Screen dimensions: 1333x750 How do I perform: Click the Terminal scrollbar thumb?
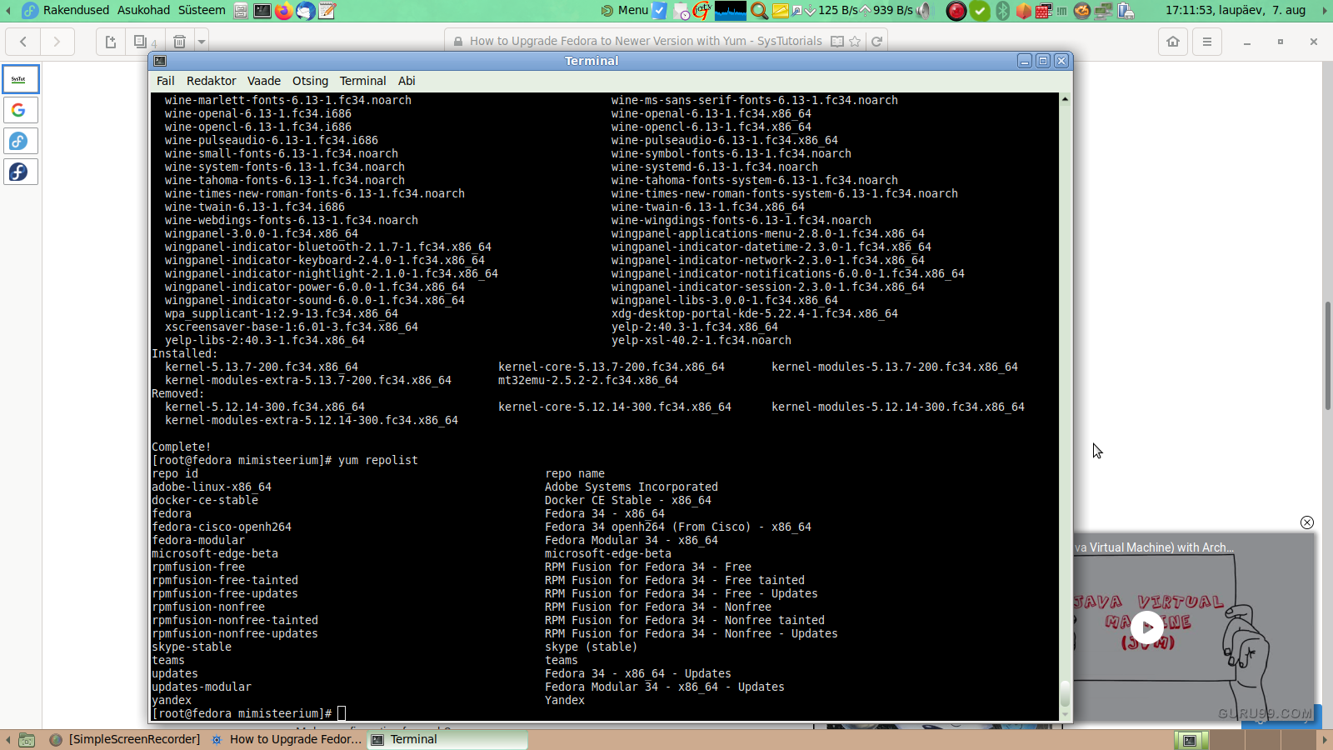[1065, 693]
